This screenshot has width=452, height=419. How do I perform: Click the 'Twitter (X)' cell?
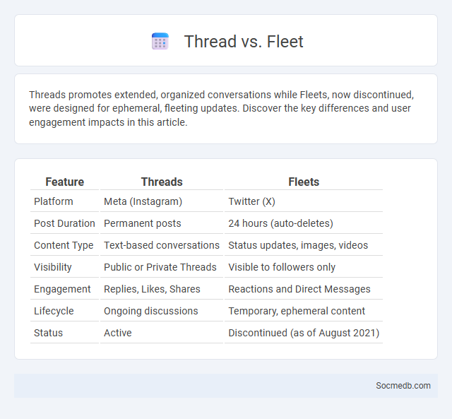click(304, 201)
